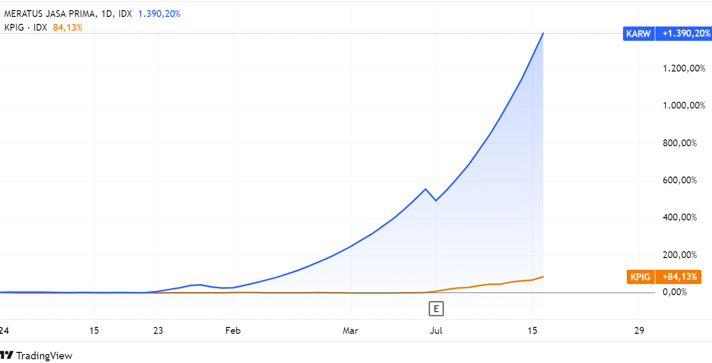The width and height of the screenshot is (712, 363).
Task: Click the Jul date label on time axis
Action: pos(436,331)
